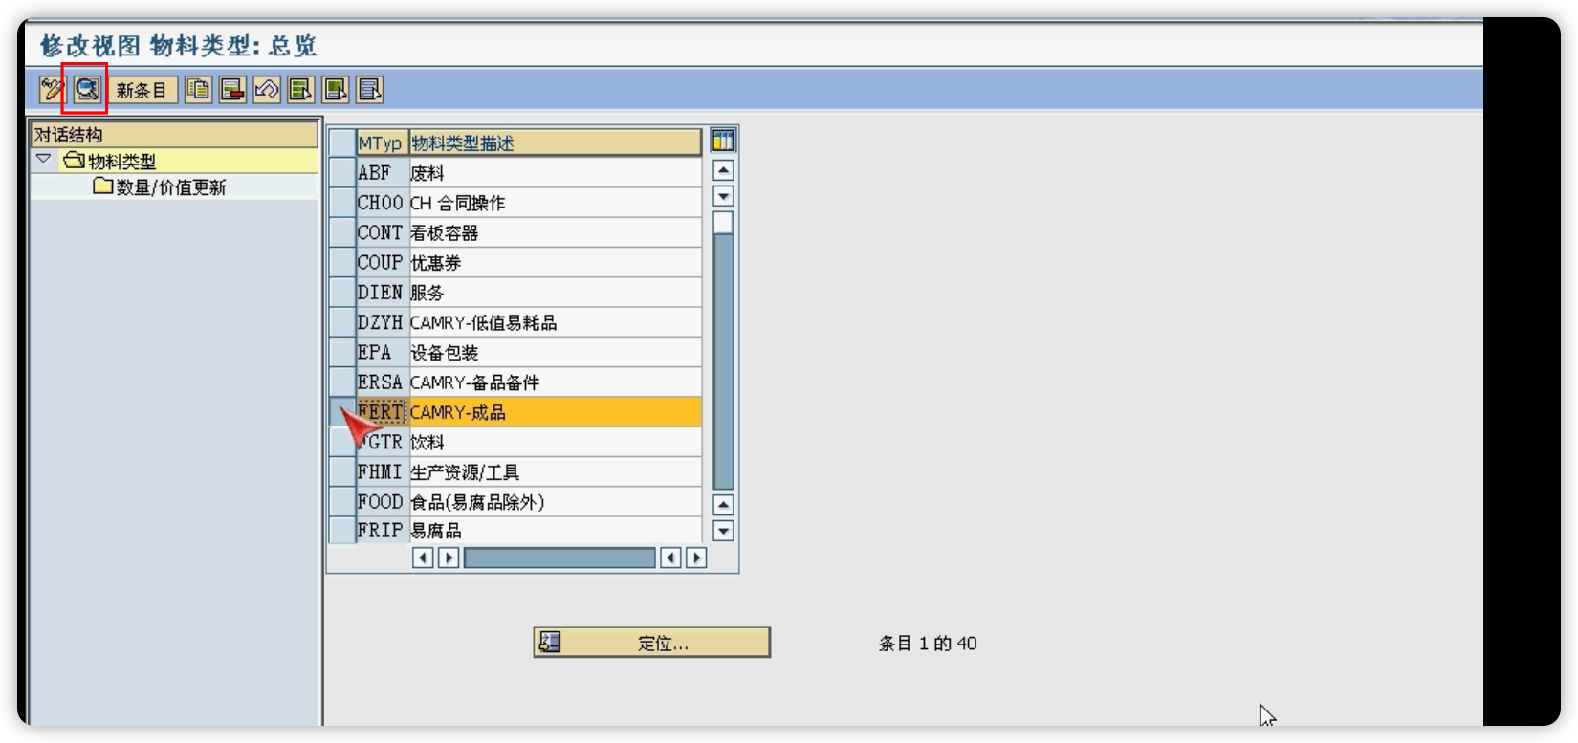Toggle display/change mode pencil icon
The height and width of the screenshot is (743, 1578).
(52, 90)
